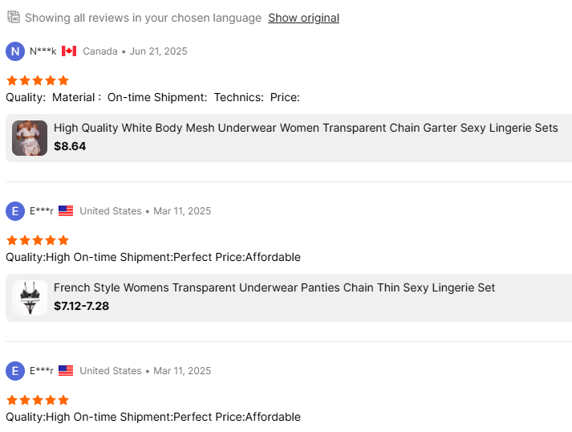
Task: Click the second review's E avatar icon
Action: pos(15,211)
